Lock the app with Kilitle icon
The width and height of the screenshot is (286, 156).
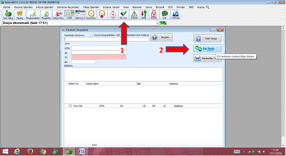pyautogui.click(x=153, y=15)
